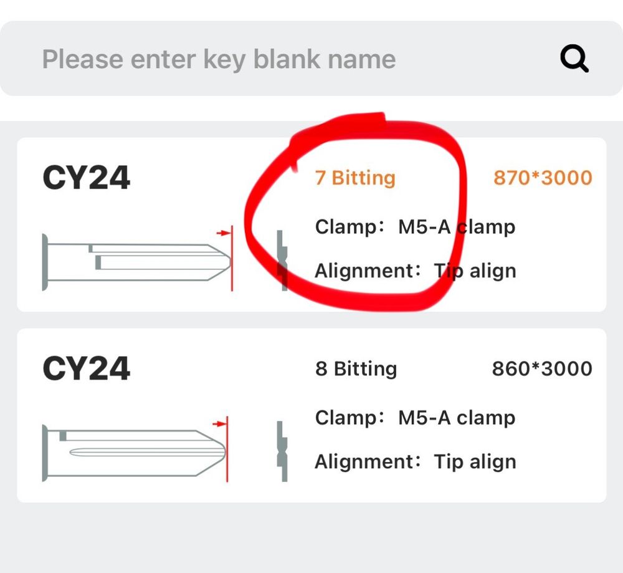This screenshot has width=623, height=573.
Task: Choose the 8 Bitting label
Action: click(356, 368)
